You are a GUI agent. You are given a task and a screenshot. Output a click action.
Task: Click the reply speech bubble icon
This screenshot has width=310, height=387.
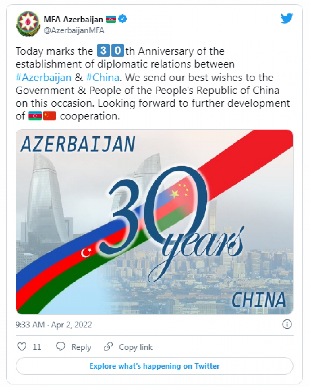click(x=60, y=346)
